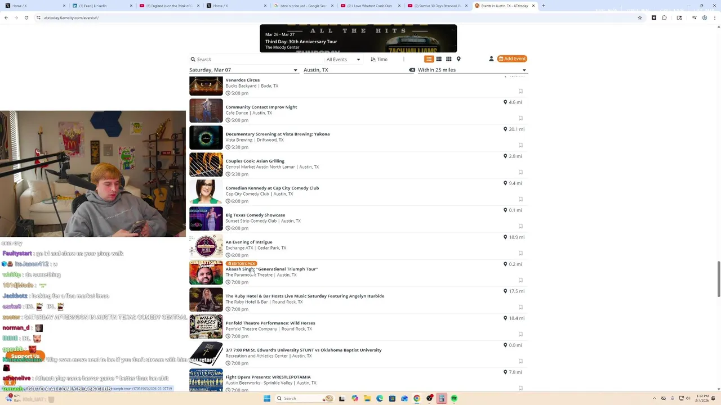Switch to grid view icon

(x=449, y=59)
